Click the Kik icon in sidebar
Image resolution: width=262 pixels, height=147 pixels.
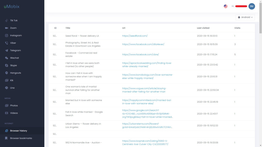pos(7,80)
